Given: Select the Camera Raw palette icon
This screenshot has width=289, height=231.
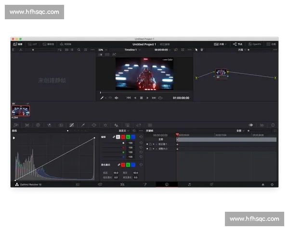Looking at the screenshot, I should pyautogui.click(x=16, y=125).
